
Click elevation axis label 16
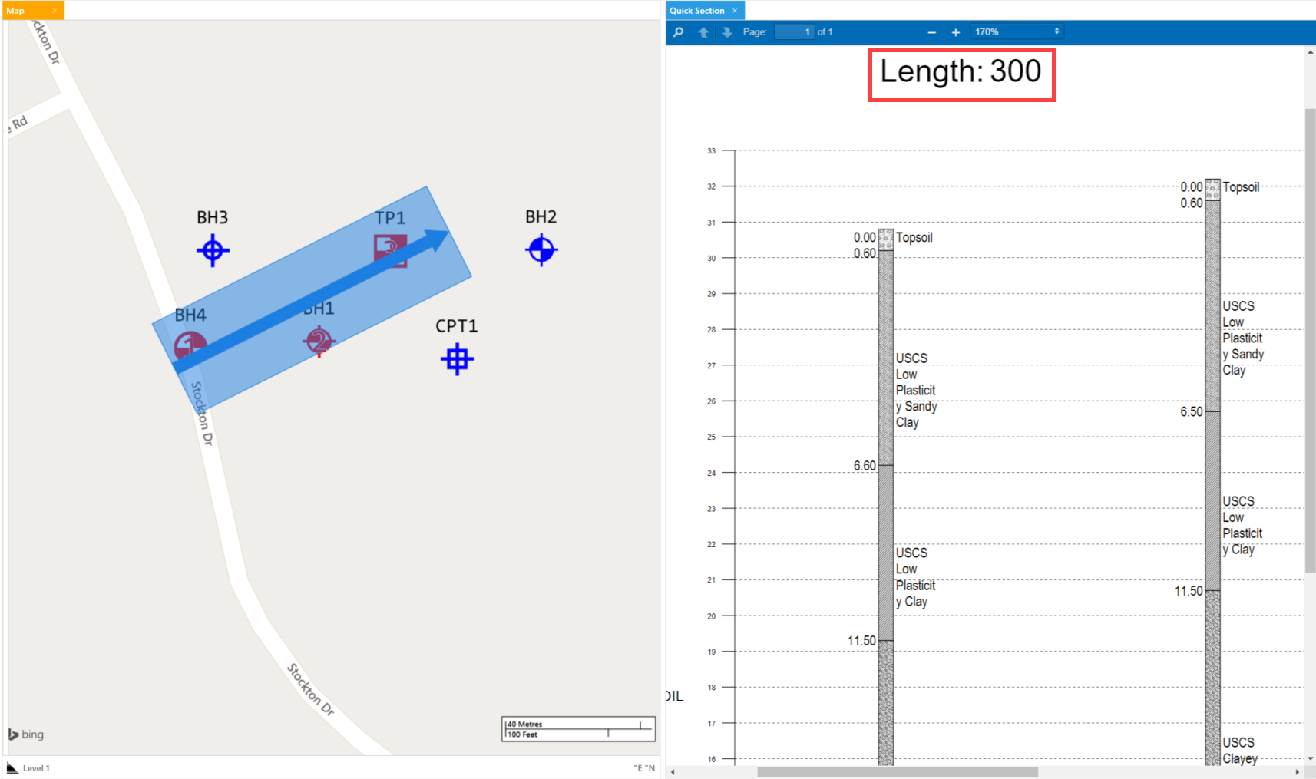(711, 759)
